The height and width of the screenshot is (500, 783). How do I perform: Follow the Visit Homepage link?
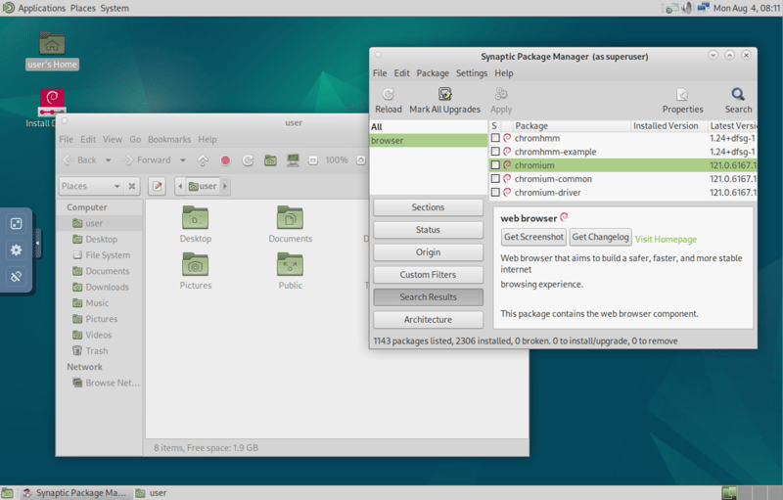(666, 239)
